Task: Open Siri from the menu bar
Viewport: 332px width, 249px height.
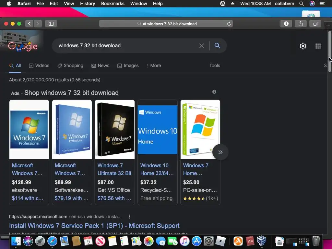Action: [x=312, y=4]
